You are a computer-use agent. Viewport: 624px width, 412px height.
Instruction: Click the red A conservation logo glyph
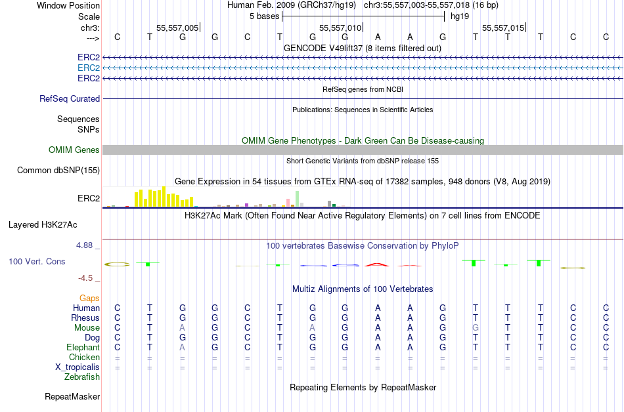point(377,264)
